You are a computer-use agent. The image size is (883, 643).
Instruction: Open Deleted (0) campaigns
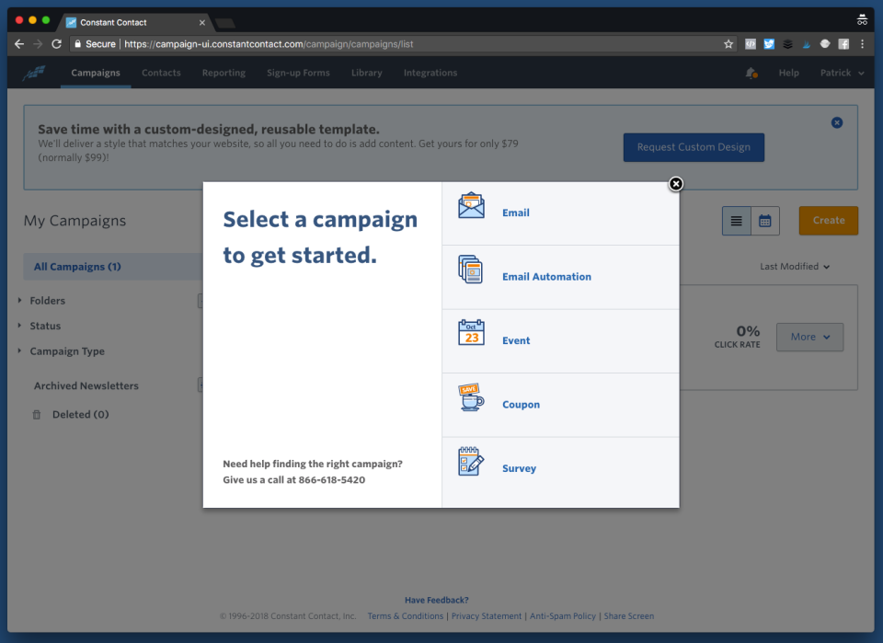pos(81,414)
